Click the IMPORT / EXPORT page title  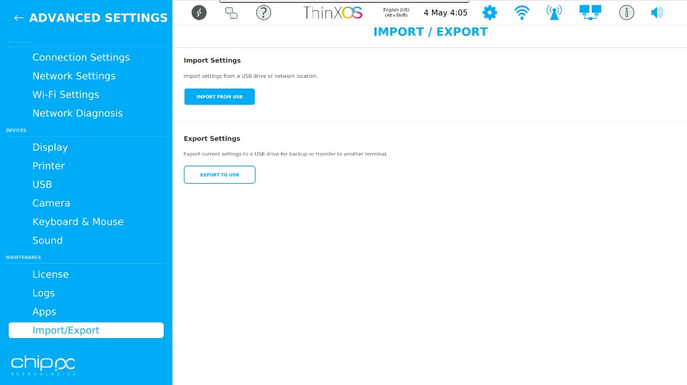tap(430, 32)
